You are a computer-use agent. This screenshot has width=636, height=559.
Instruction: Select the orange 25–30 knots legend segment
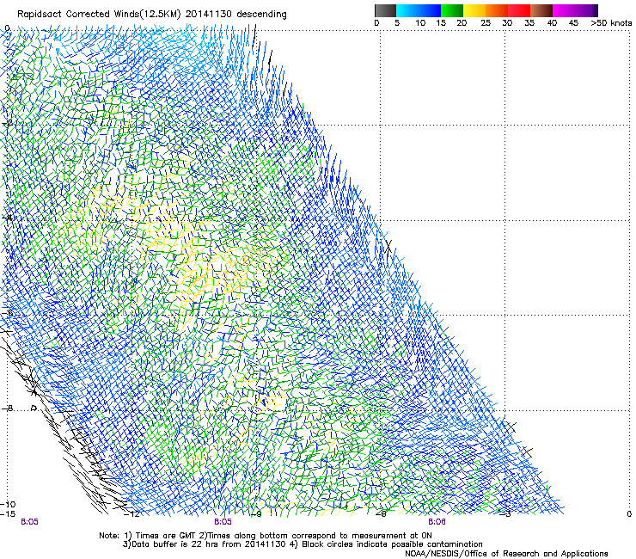497,11
